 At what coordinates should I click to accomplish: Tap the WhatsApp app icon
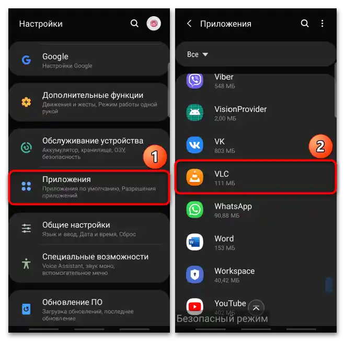(x=195, y=210)
